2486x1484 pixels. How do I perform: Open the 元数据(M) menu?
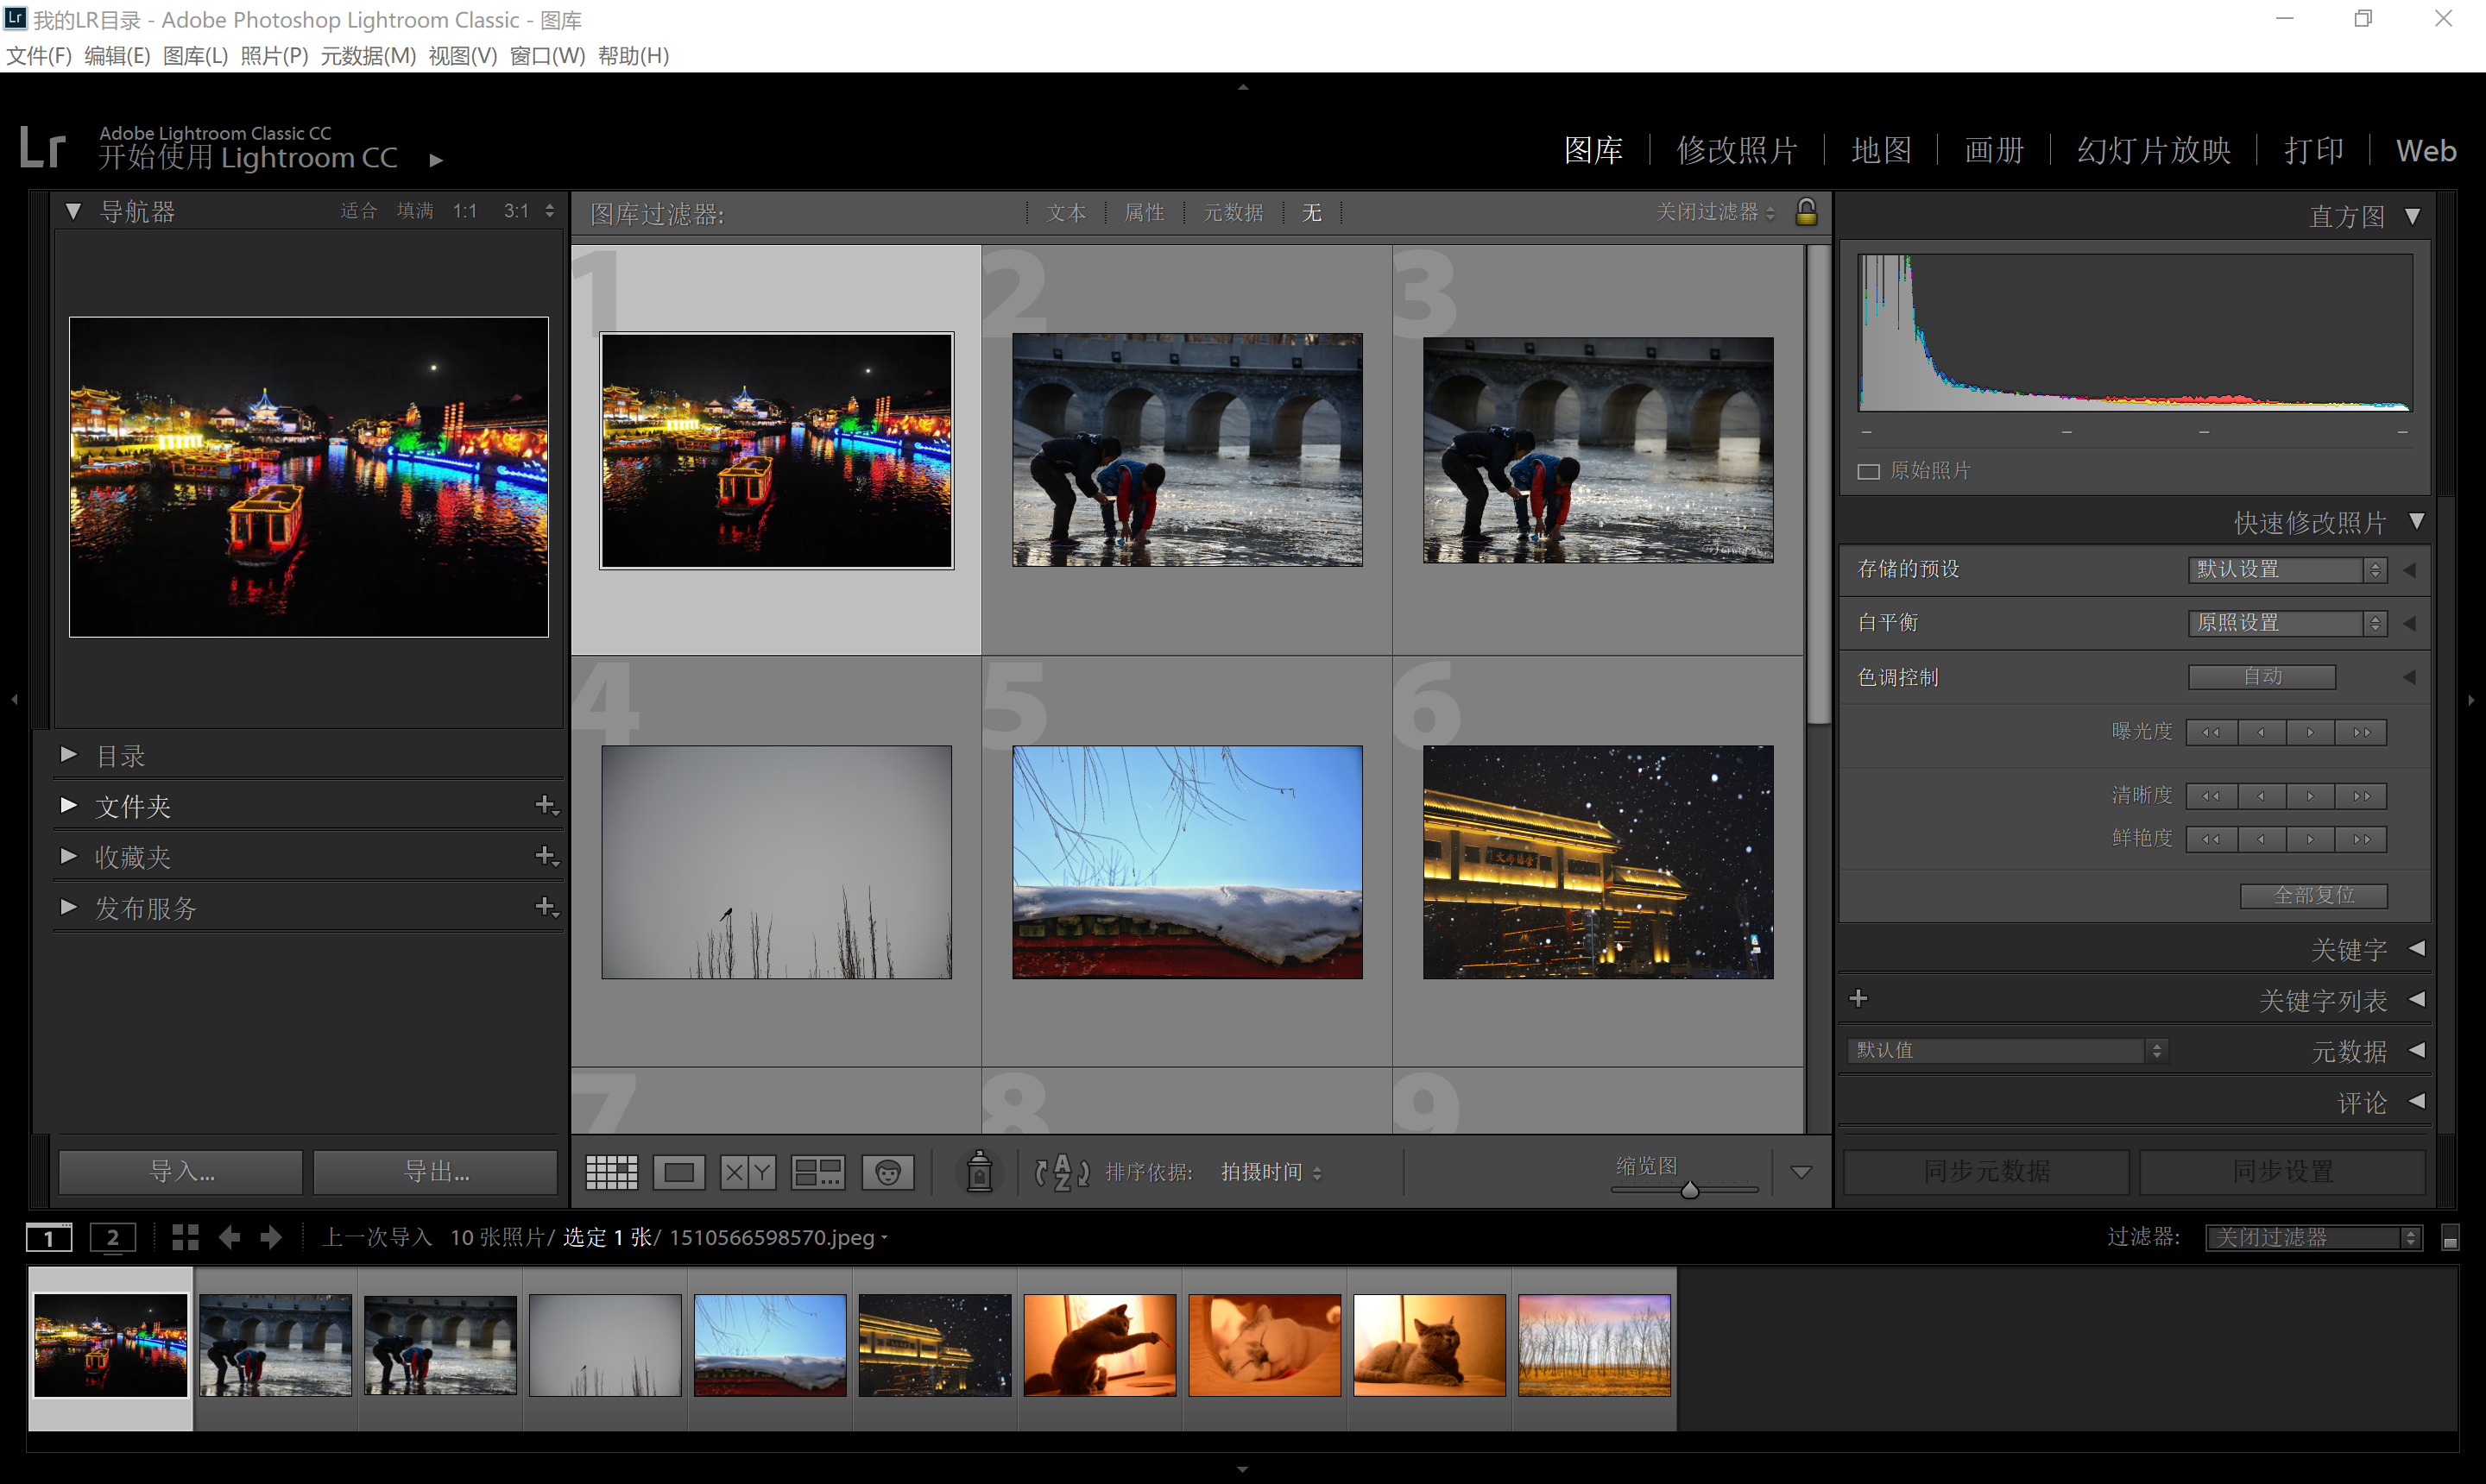[368, 56]
